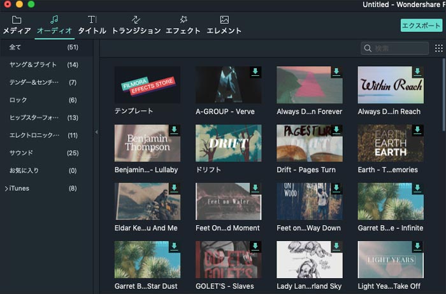
Task: Click the Drift - Pages Turn label
Action: click(306, 170)
